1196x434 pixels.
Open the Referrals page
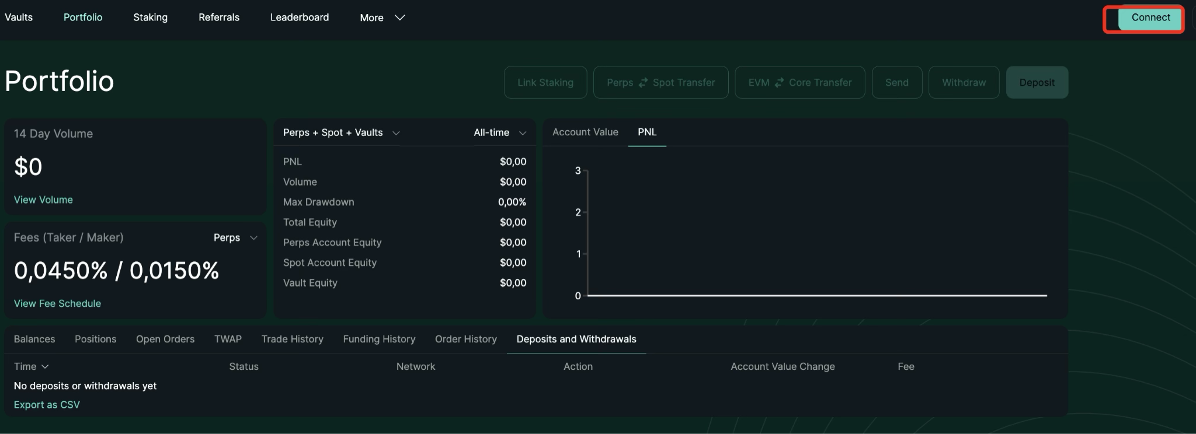pos(219,17)
